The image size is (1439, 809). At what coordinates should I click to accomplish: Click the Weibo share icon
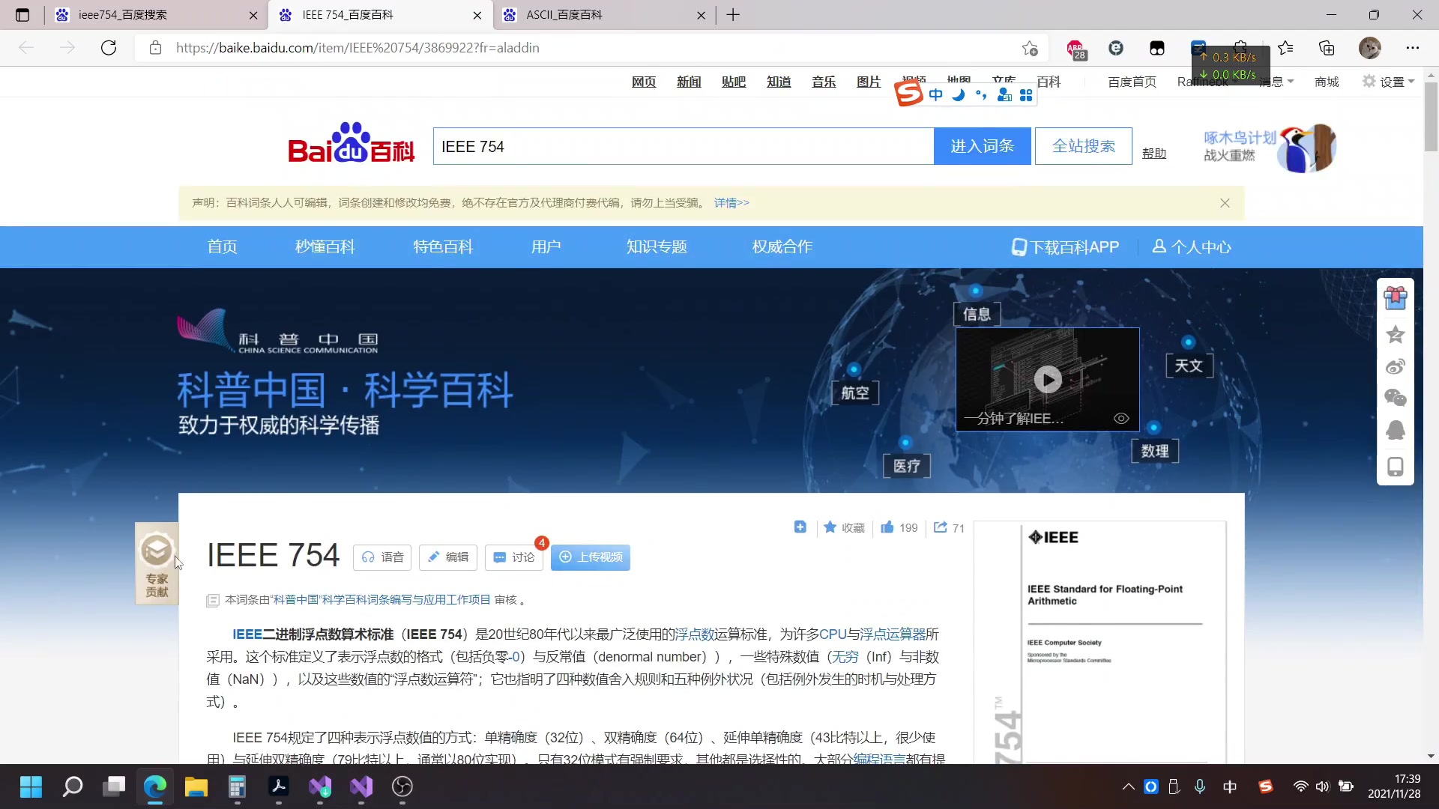coord(1395,366)
